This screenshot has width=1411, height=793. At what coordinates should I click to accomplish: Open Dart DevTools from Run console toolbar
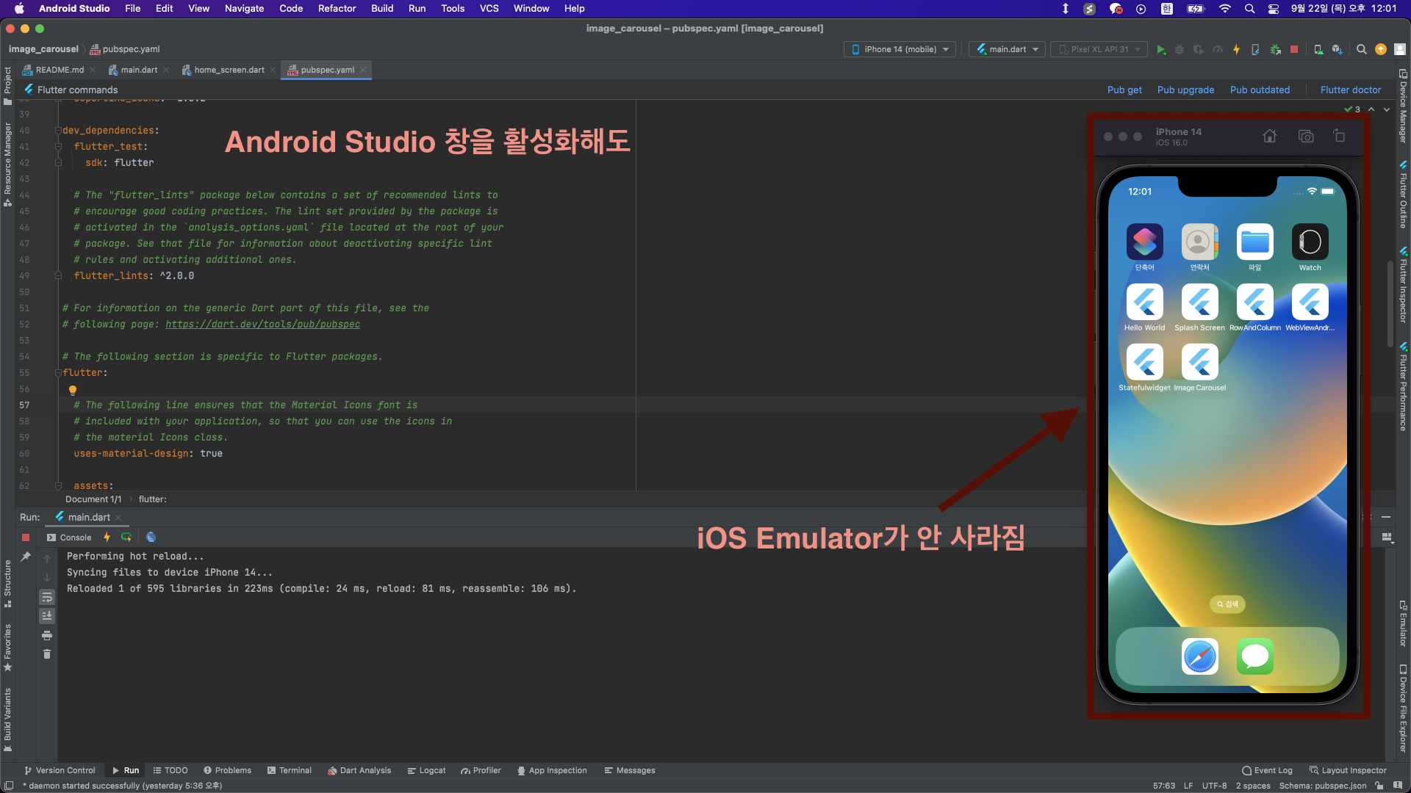151,537
